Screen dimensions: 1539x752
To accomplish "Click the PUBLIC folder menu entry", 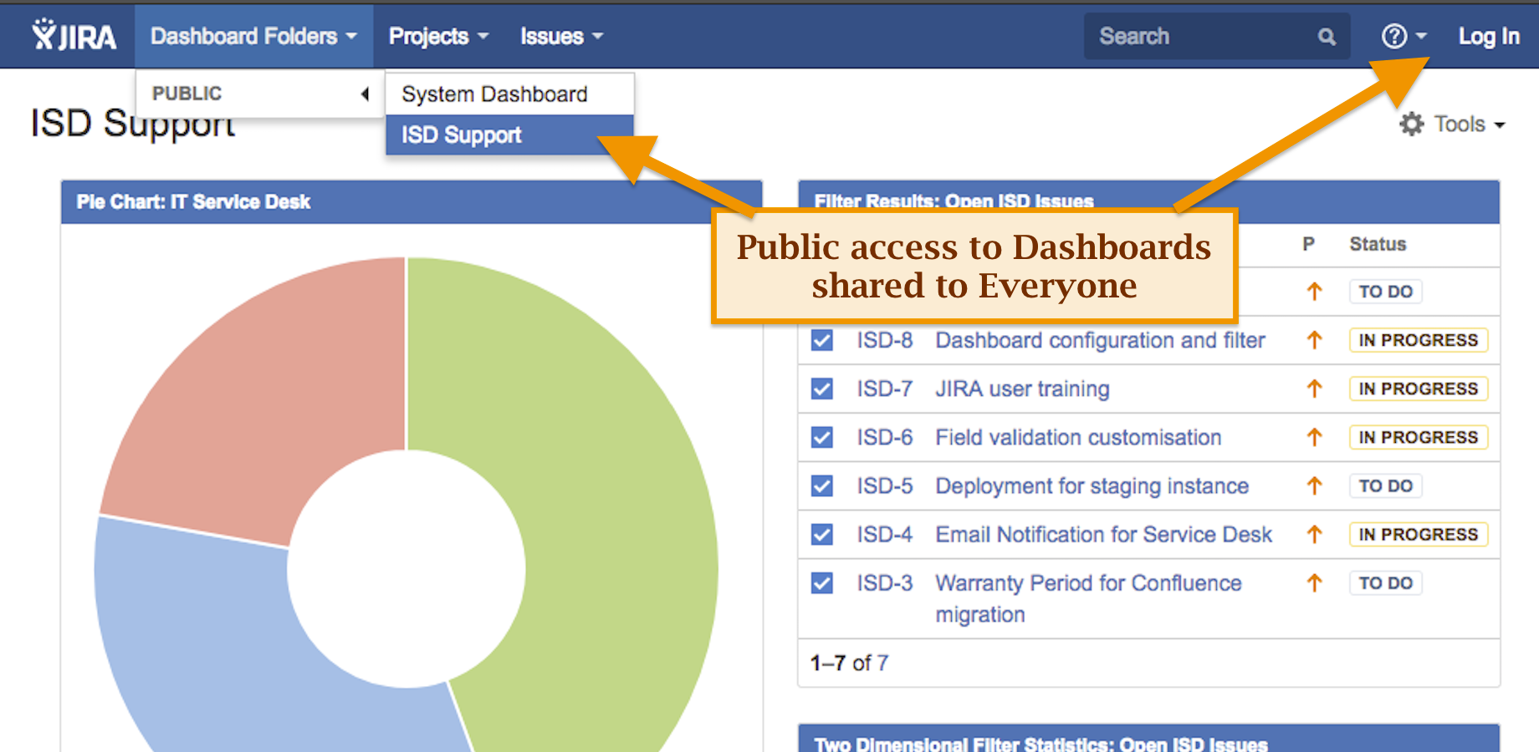I will 259,94.
